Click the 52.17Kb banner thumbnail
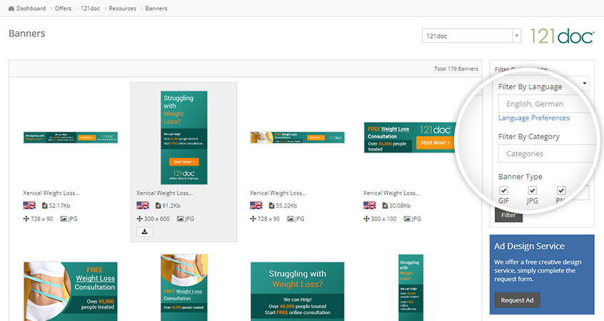Viewport: 604px width, 321px height. (x=71, y=138)
